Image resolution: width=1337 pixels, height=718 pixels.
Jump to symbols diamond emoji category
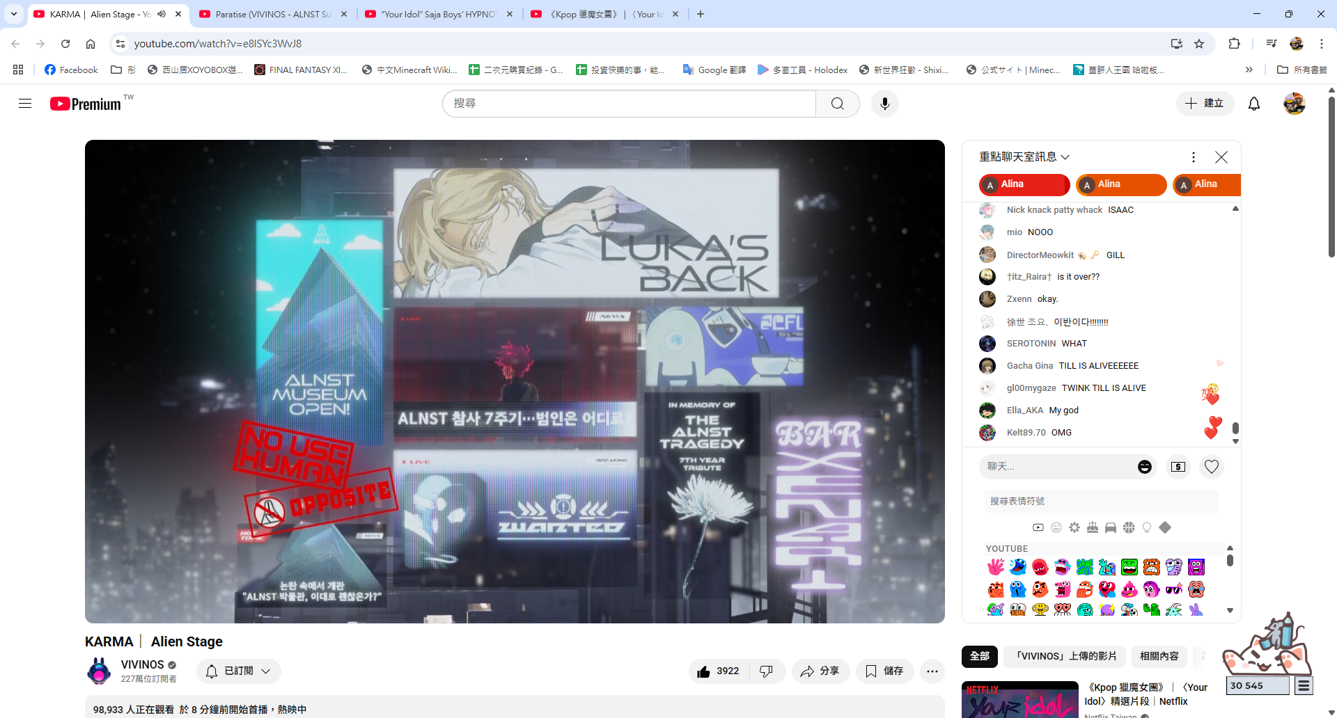point(1165,527)
